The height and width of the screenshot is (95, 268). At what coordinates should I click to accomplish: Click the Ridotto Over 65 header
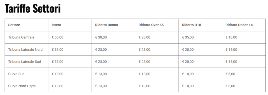[x=151, y=25]
